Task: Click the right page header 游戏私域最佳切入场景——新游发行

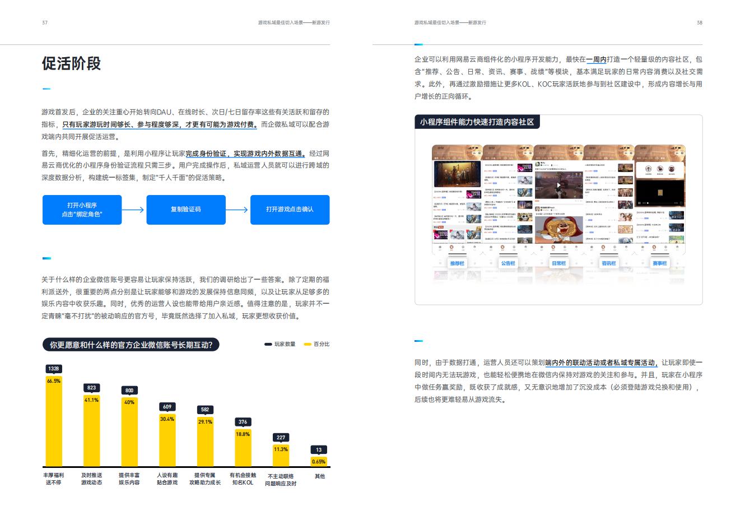Action: point(450,23)
